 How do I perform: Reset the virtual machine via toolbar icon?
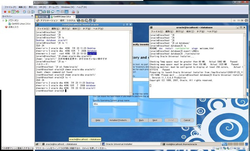(17, 12)
